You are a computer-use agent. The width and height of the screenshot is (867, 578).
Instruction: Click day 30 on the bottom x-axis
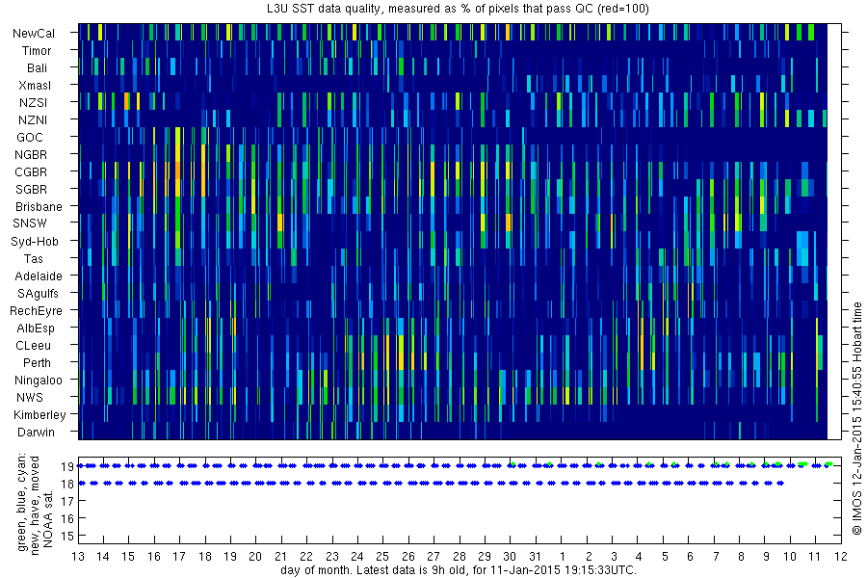click(x=510, y=557)
